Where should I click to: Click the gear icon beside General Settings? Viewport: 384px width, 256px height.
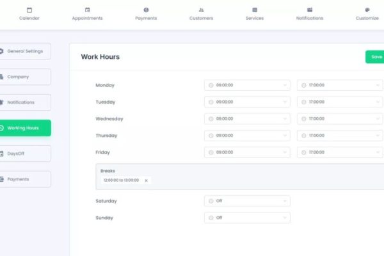click(1, 51)
